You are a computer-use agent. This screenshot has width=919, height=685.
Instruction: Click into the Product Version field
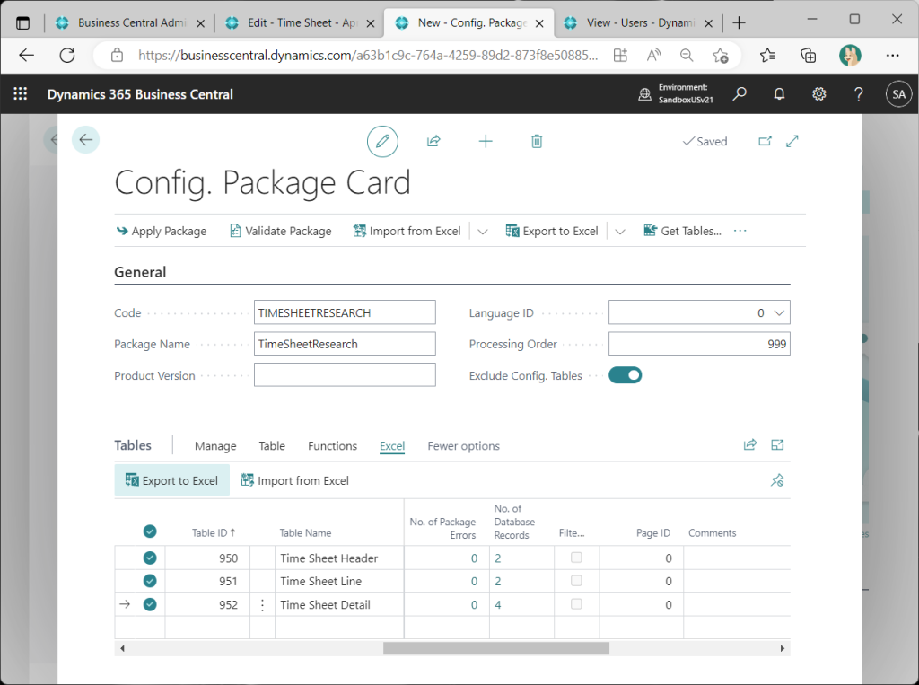pos(345,374)
